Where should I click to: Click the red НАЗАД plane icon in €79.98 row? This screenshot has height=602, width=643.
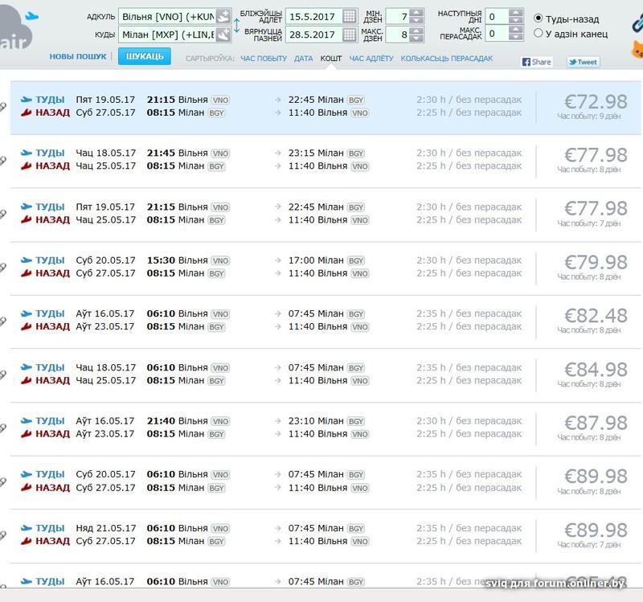27,273
